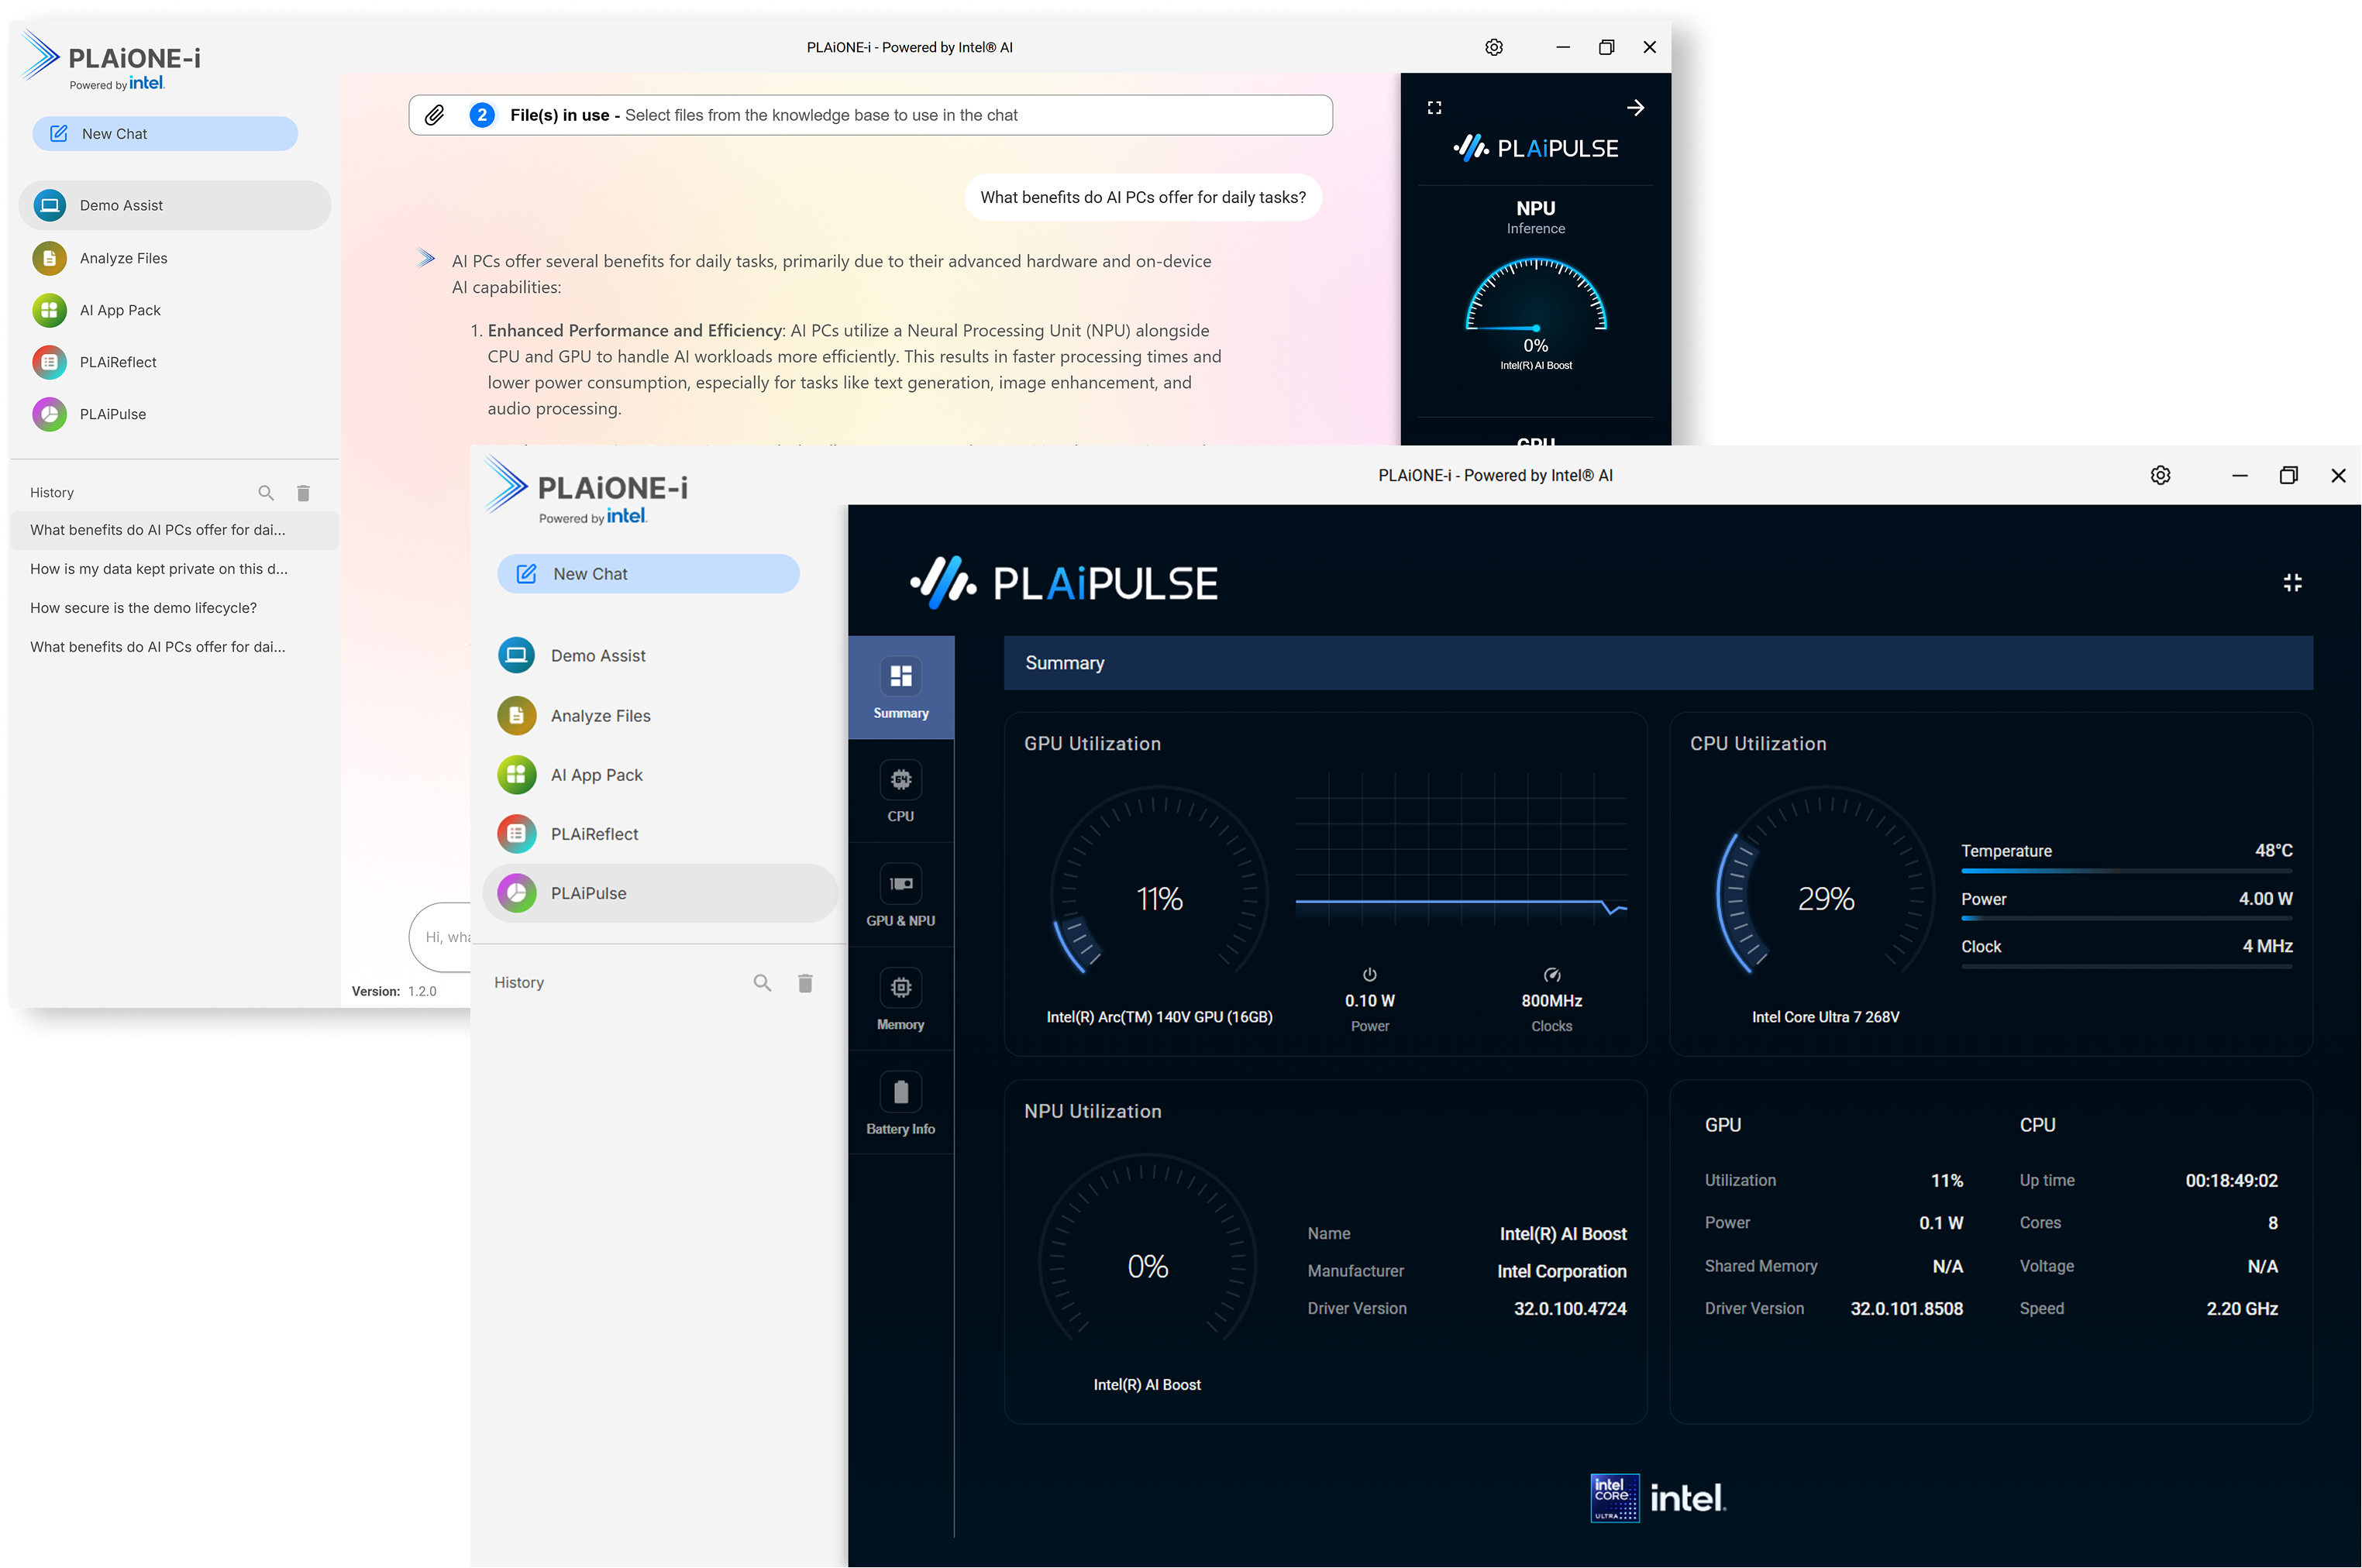Click Demo Assist icon in back window
The width and height of the screenshot is (2362, 1568).
49,205
